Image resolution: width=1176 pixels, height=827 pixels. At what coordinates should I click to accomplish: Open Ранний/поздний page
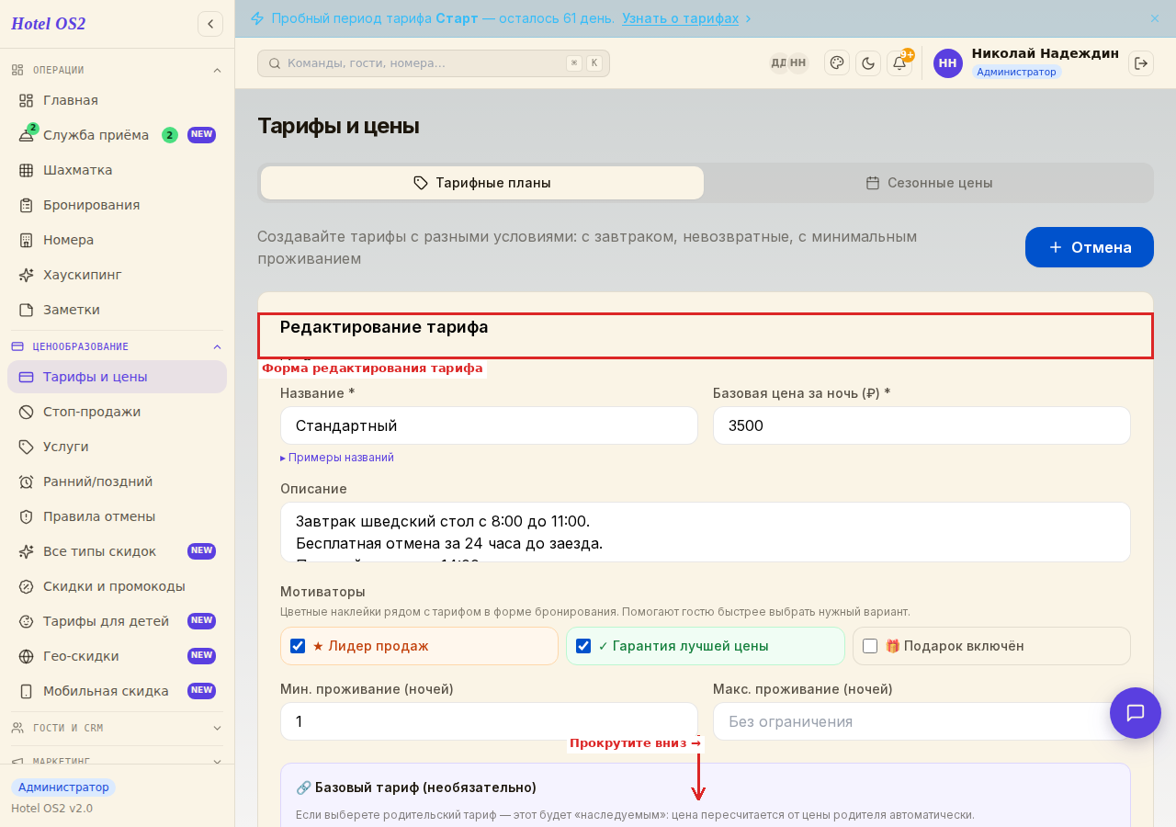(117, 481)
